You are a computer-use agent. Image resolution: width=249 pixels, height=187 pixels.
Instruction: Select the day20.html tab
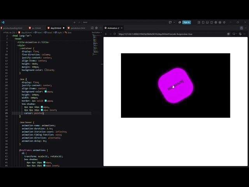point(56,28)
